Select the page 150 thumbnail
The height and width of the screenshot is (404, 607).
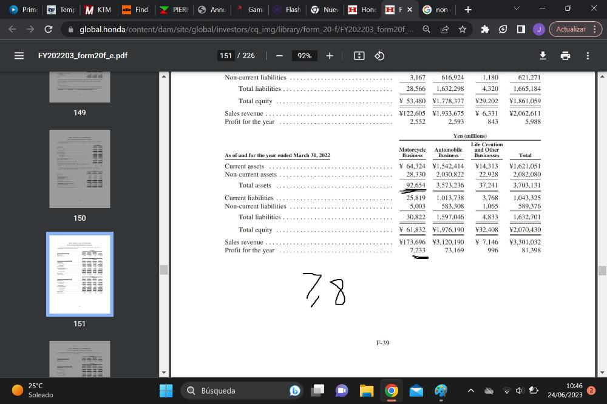point(80,170)
